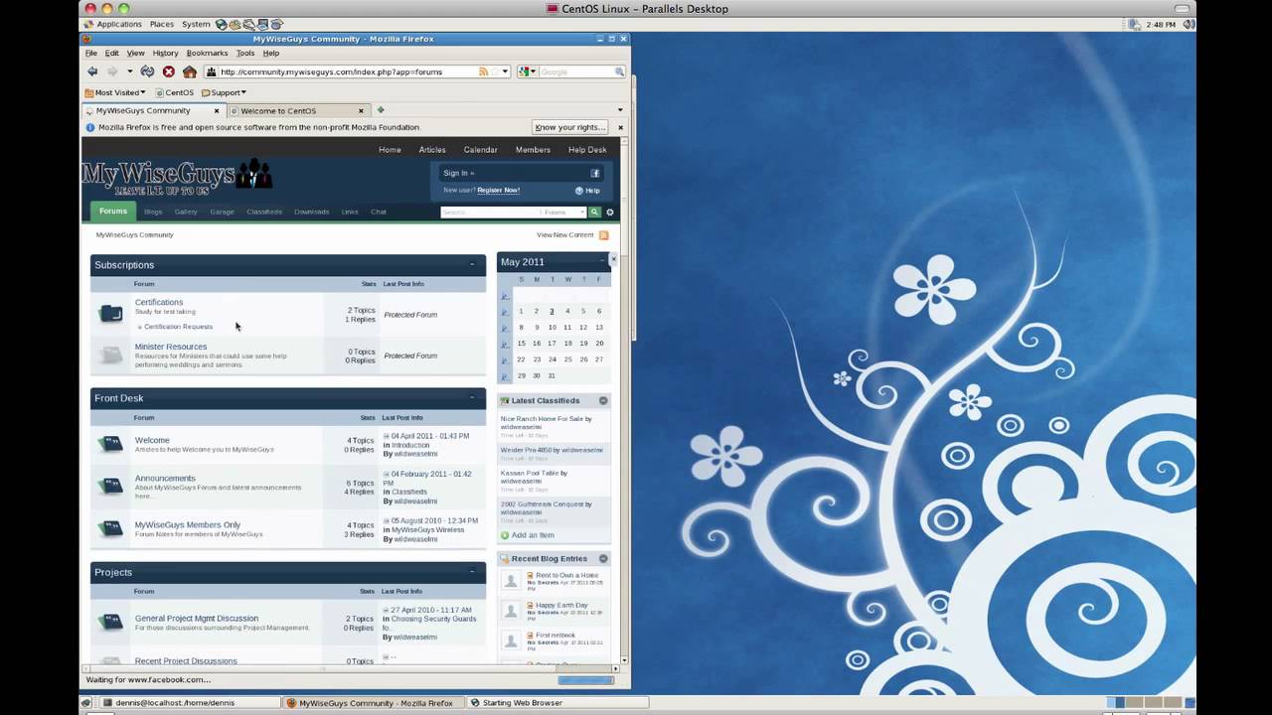Click the Announcements forum icon
Image resolution: width=1272 pixels, height=715 pixels.
click(110, 486)
